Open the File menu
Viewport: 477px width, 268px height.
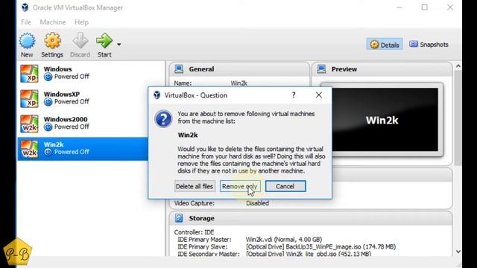point(26,22)
